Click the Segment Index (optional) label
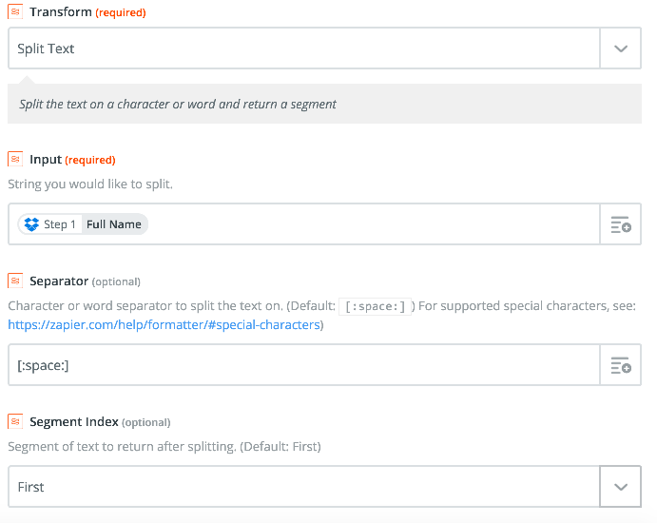657x523 pixels. [x=100, y=422]
